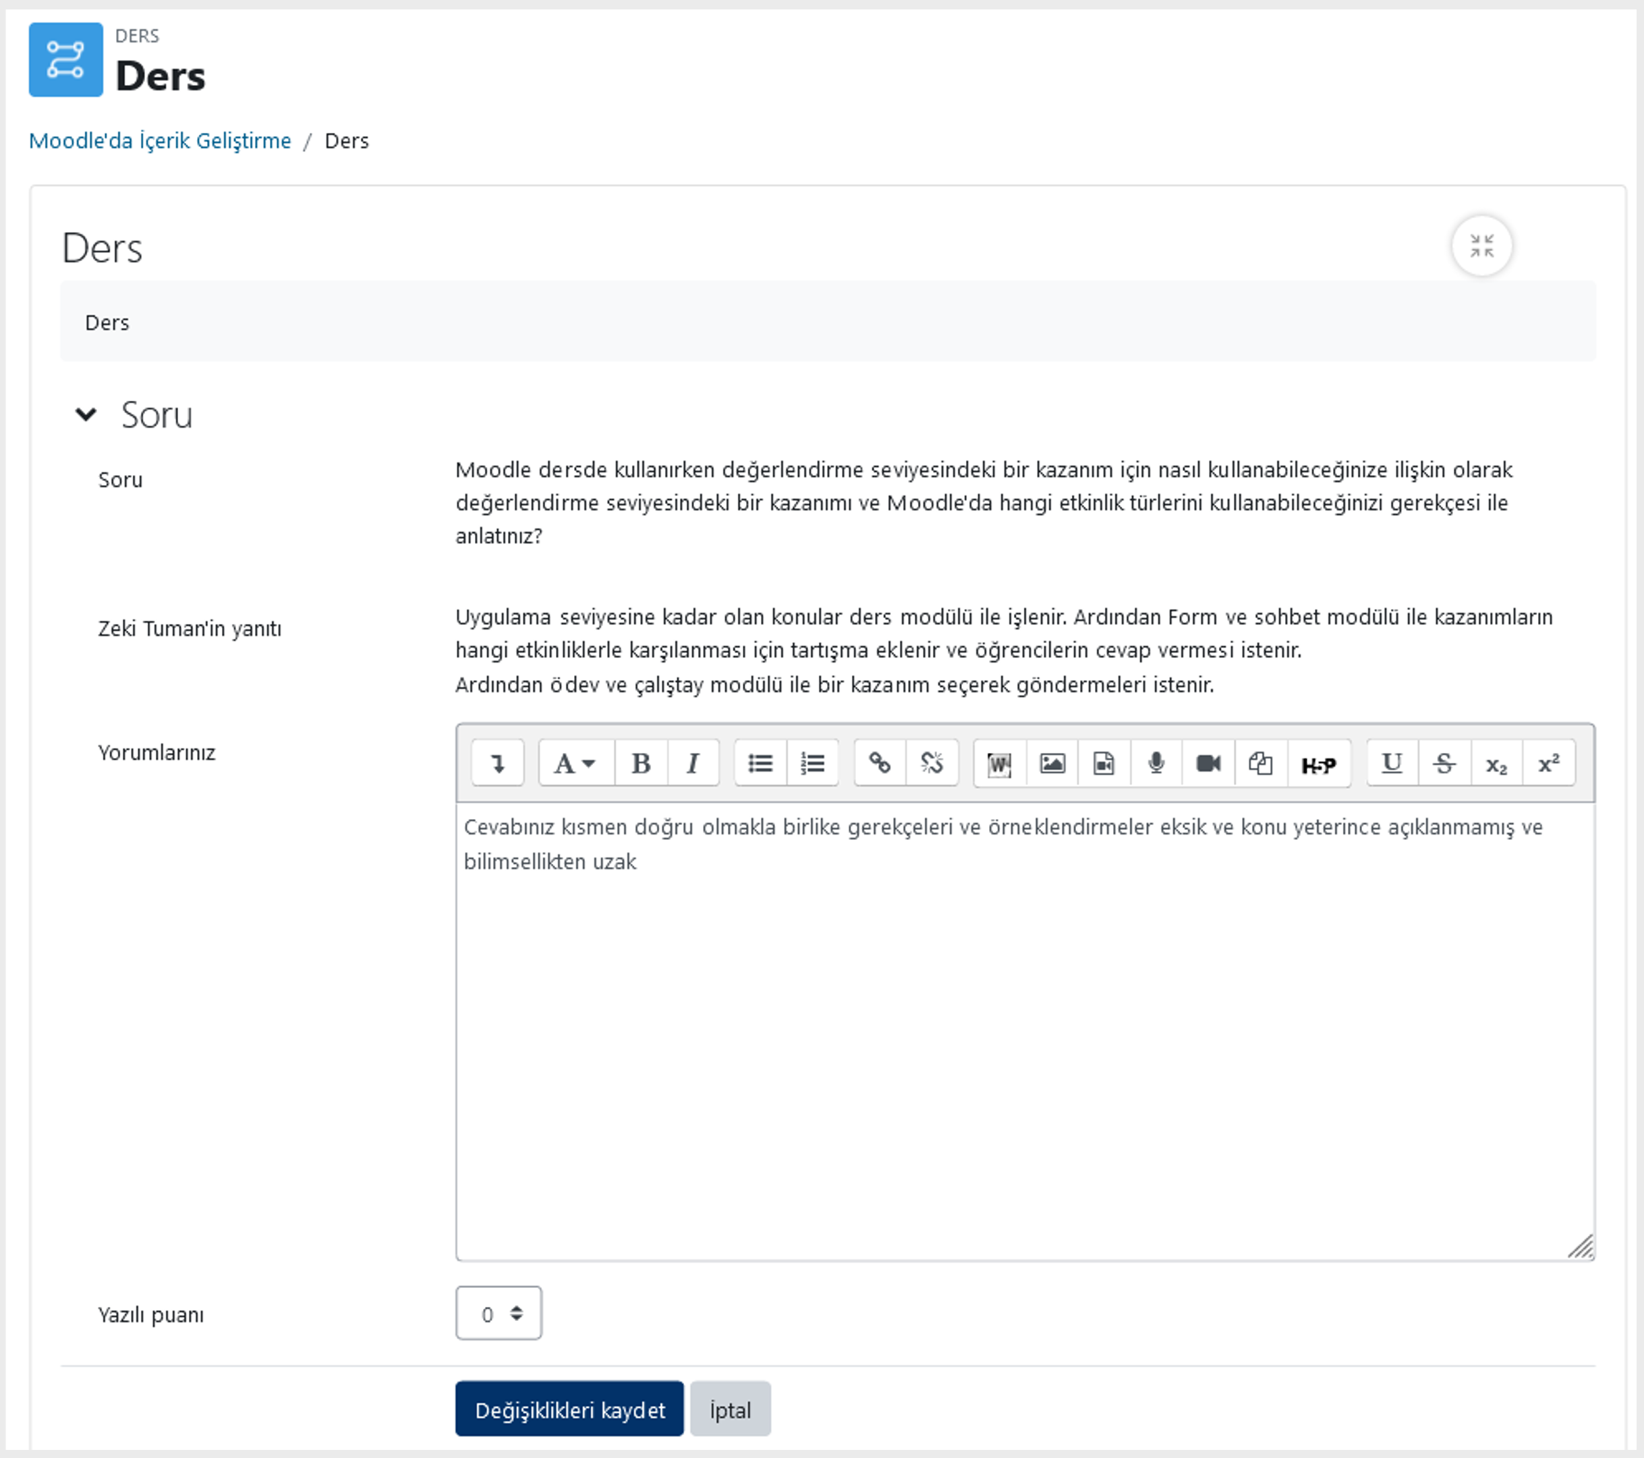Collapse the Soru section chevron
The image size is (1644, 1458).
[x=86, y=414]
